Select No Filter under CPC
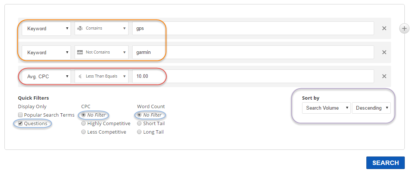The width and height of the screenshot is (414, 172). pos(84,115)
